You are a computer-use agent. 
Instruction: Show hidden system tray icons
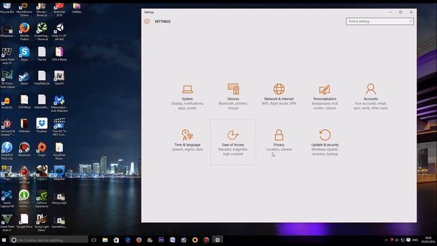click(386, 240)
